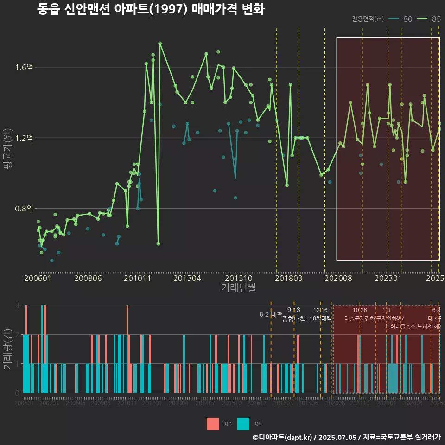
Task: Click the 12·16 18차대책 annotation
Action: pos(320,314)
